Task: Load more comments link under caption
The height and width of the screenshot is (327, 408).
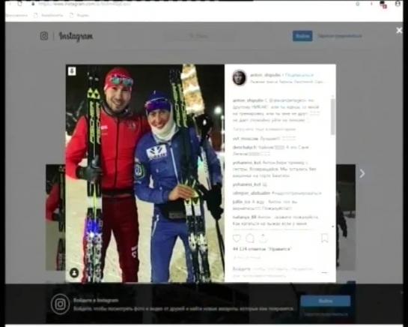Action: 264,129
